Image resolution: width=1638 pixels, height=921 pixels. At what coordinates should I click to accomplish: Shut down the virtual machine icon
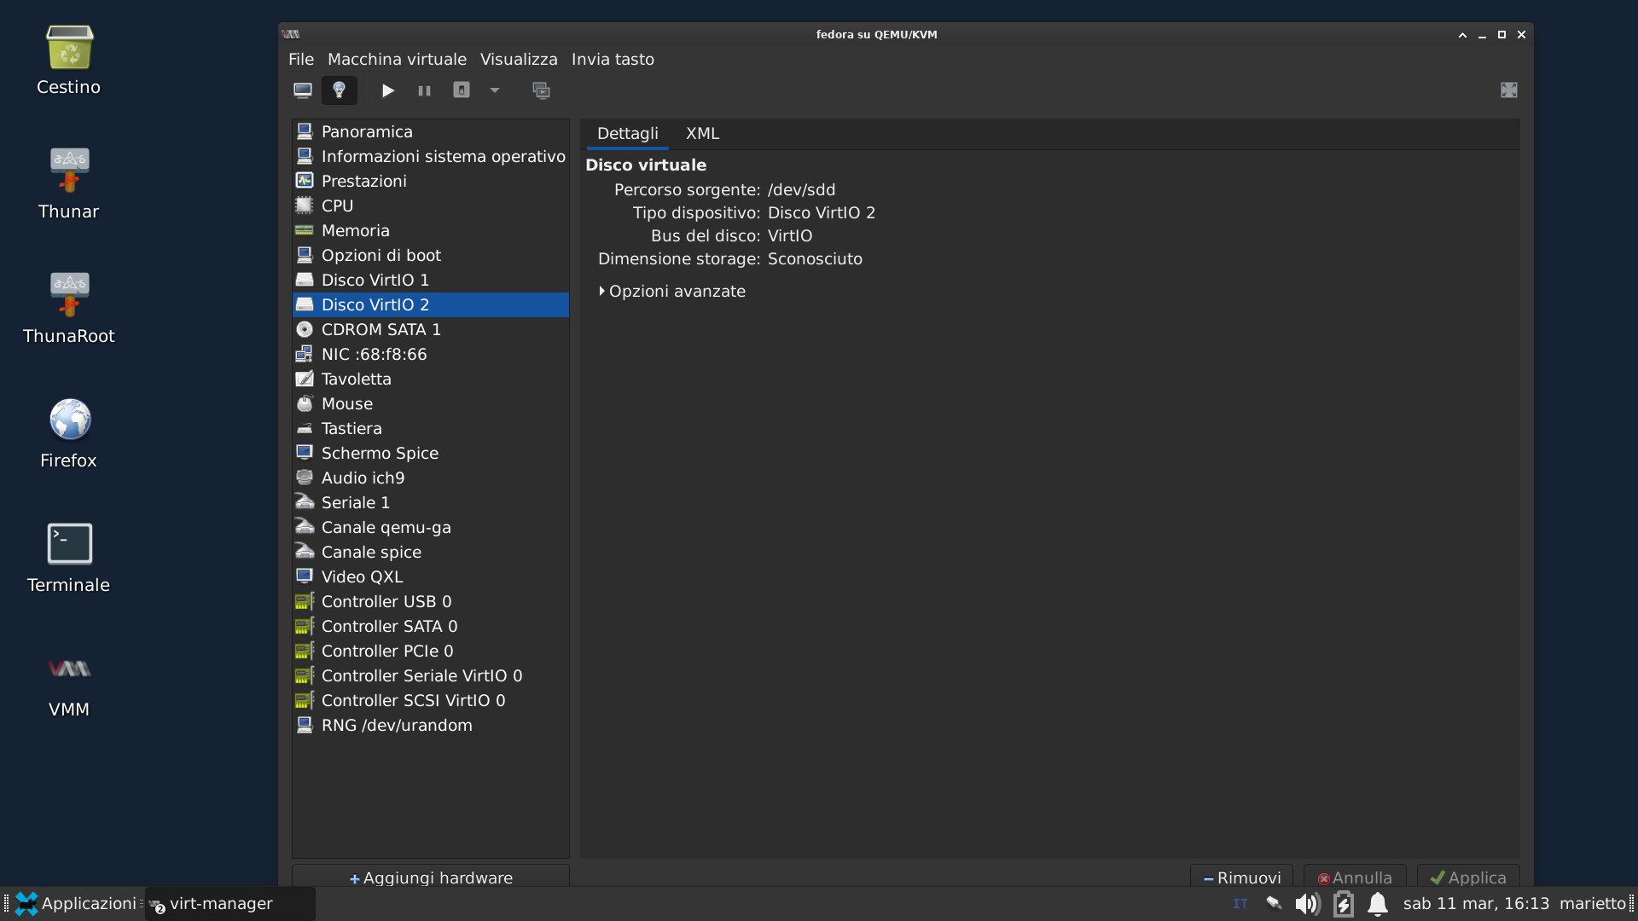coord(462,90)
